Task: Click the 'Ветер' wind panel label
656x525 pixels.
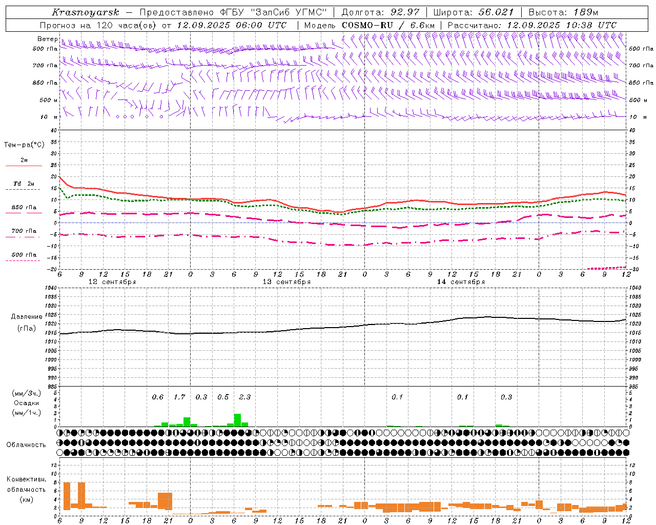Action: pos(47,39)
